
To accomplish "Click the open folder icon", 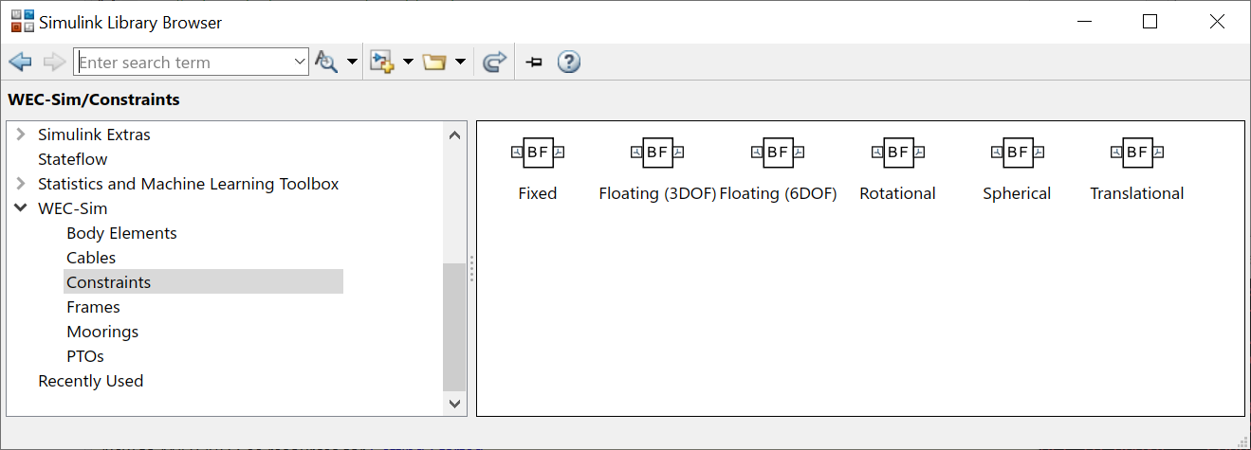I will pos(434,63).
